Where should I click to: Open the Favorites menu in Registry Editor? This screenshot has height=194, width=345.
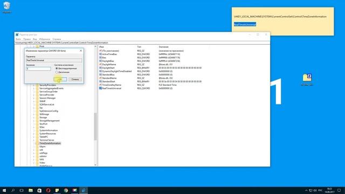[44, 39]
